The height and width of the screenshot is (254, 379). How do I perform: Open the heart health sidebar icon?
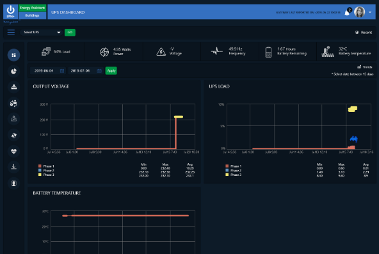click(14, 151)
